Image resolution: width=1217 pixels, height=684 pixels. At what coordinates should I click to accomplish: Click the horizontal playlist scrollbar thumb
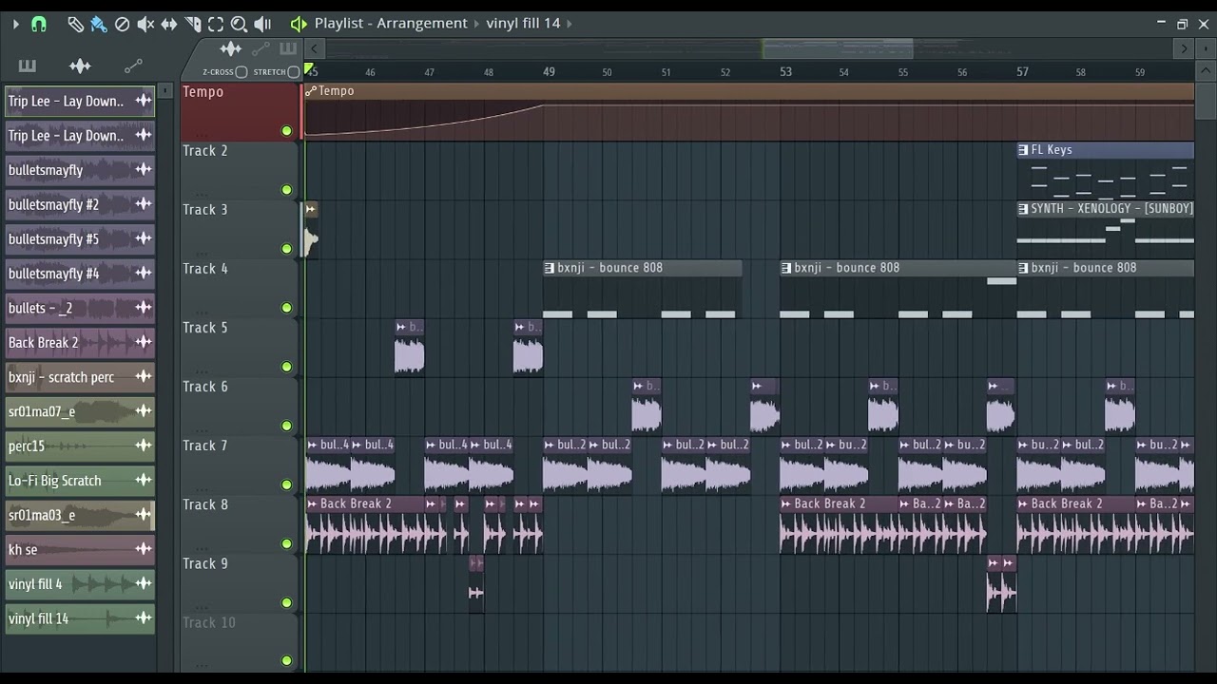tap(838, 48)
